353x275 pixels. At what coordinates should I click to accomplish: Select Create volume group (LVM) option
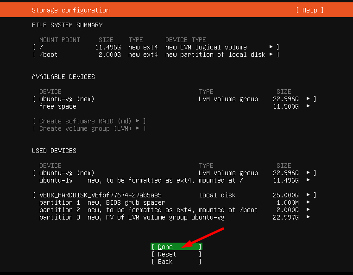point(89,128)
